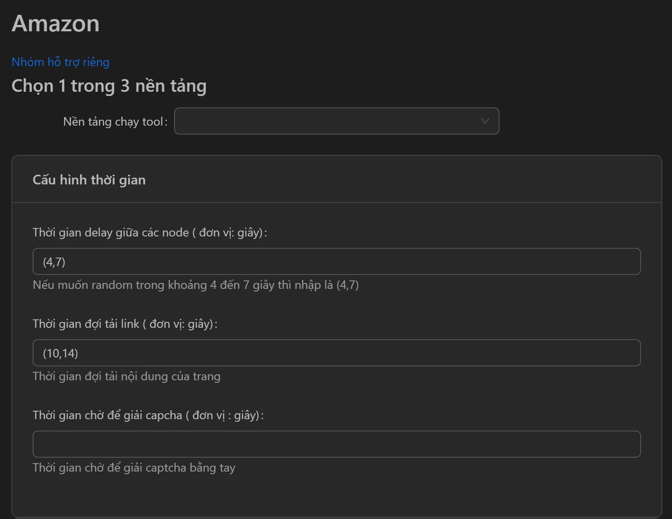Click the manual captcha solving hint text
672x519 pixels.
coord(134,467)
